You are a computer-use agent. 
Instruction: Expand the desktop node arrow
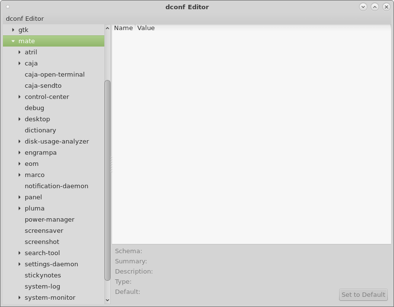tap(19, 119)
